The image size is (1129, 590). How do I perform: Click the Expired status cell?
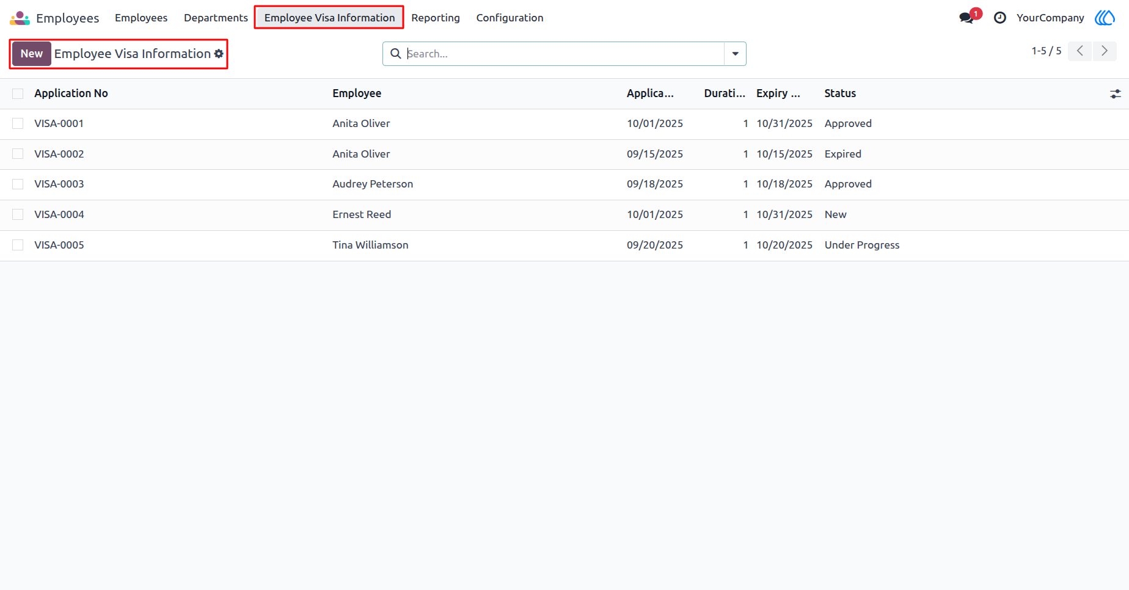point(843,154)
